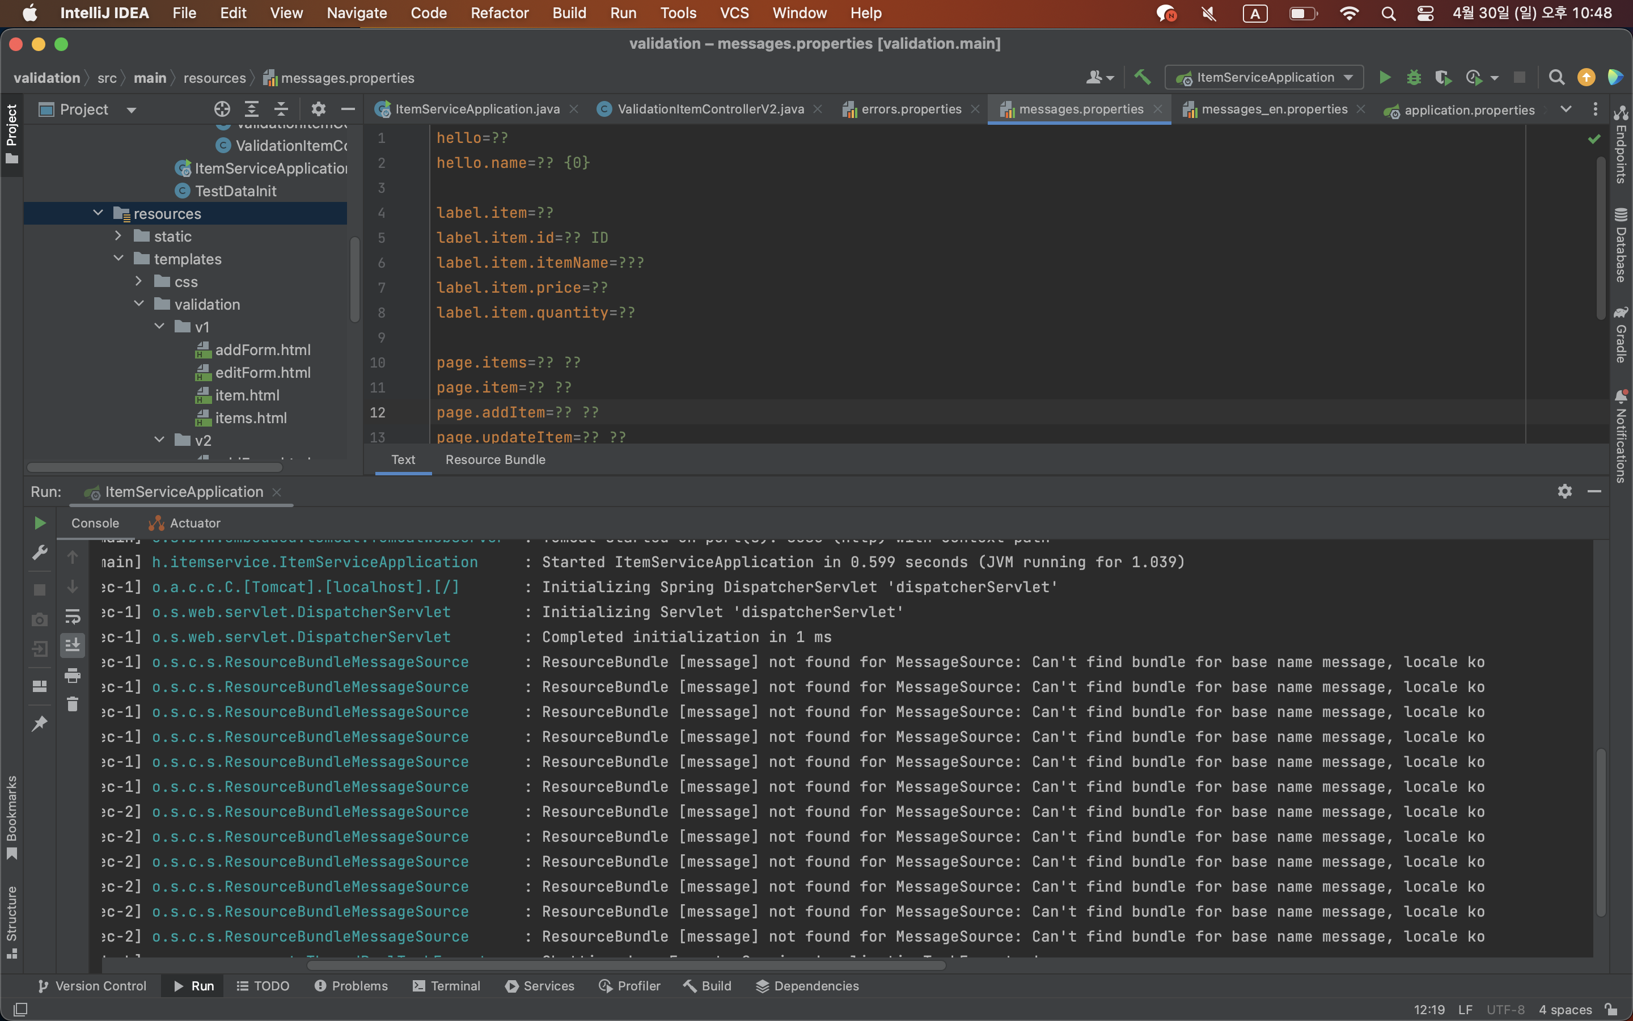This screenshot has width=1633, height=1021.
Task: Open the Problems tool window
Action: pos(351,986)
